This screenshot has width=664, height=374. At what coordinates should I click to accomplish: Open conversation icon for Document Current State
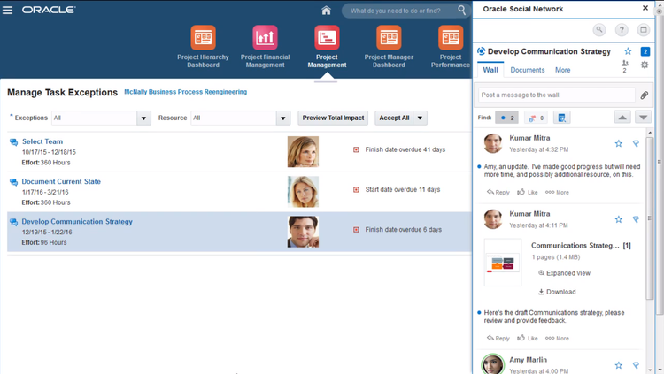pos(13,182)
